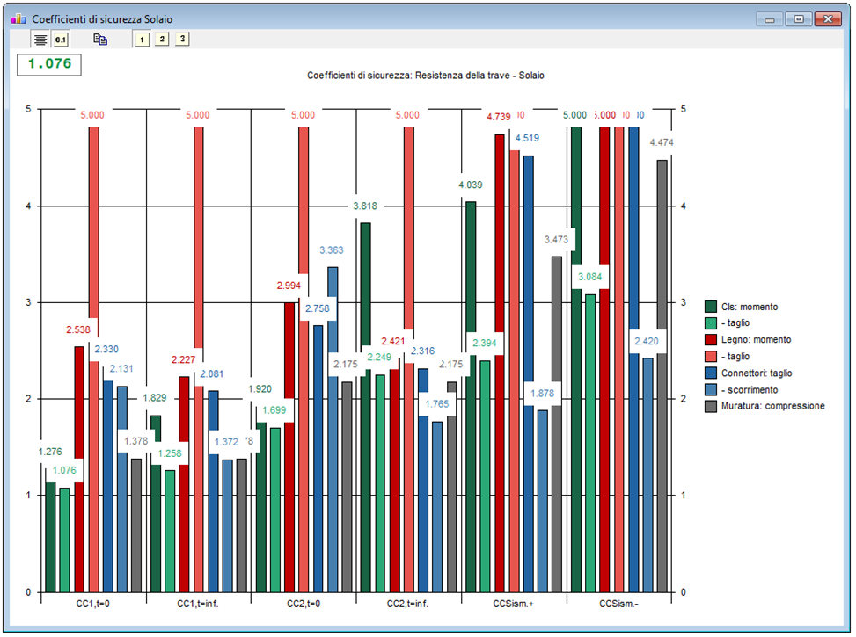Click the bar chart icon in title bar
This screenshot has height=637, width=856.
[x=18, y=18]
